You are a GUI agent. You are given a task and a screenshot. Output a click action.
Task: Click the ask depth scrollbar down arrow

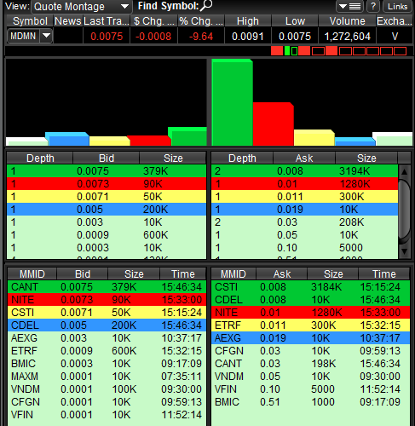pos(404,251)
